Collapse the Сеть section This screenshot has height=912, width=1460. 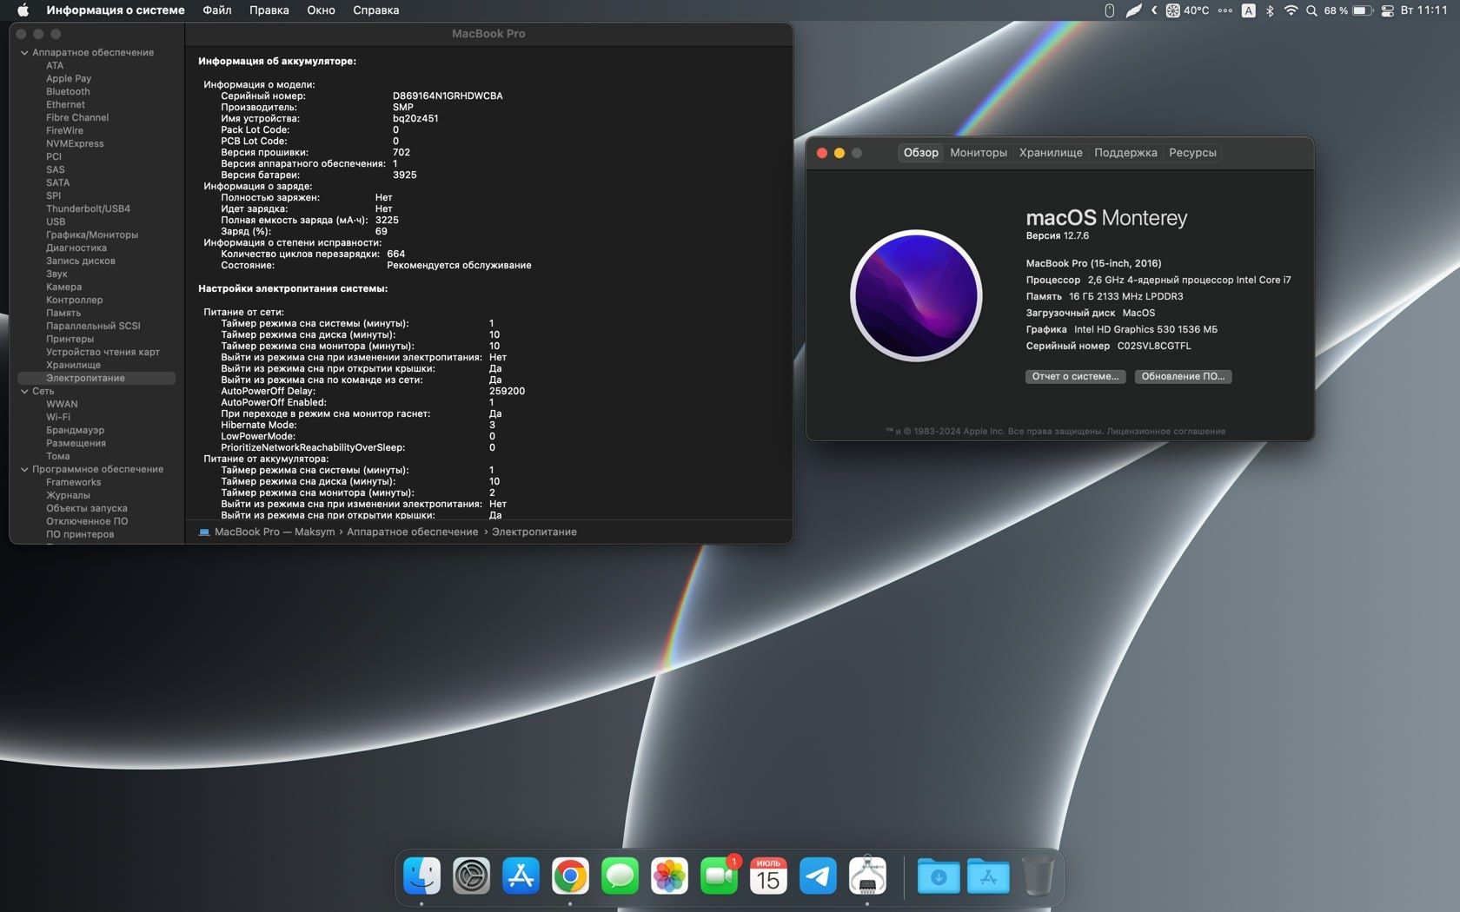[24, 391]
